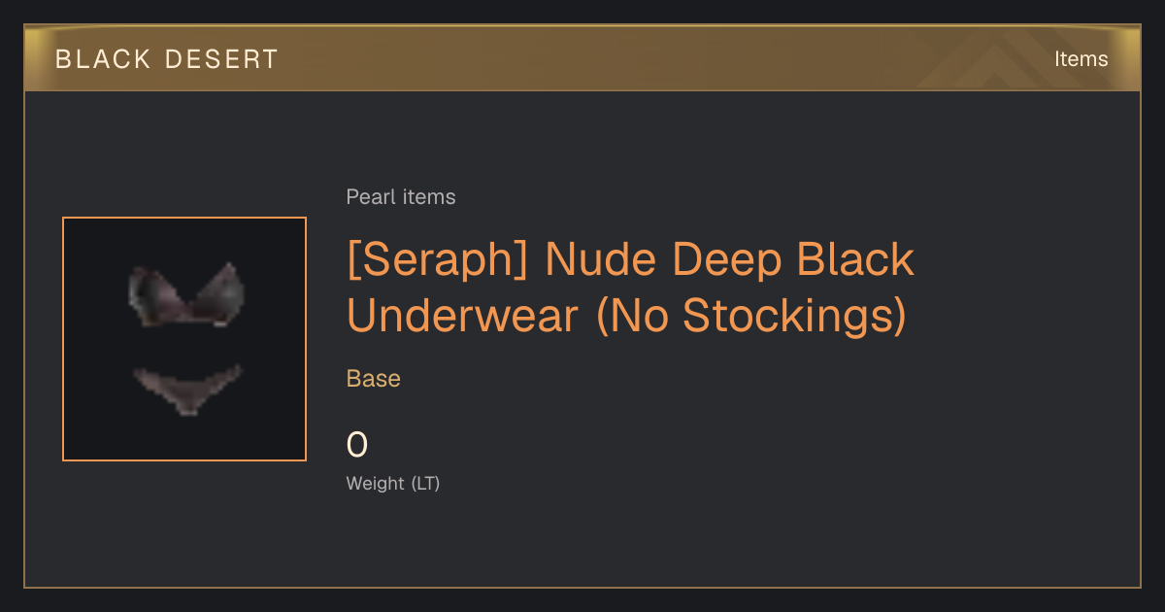Open the BLACK DESERT home title
Screen dimensions: 1165x612
pyautogui.click(x=167, y=59)
